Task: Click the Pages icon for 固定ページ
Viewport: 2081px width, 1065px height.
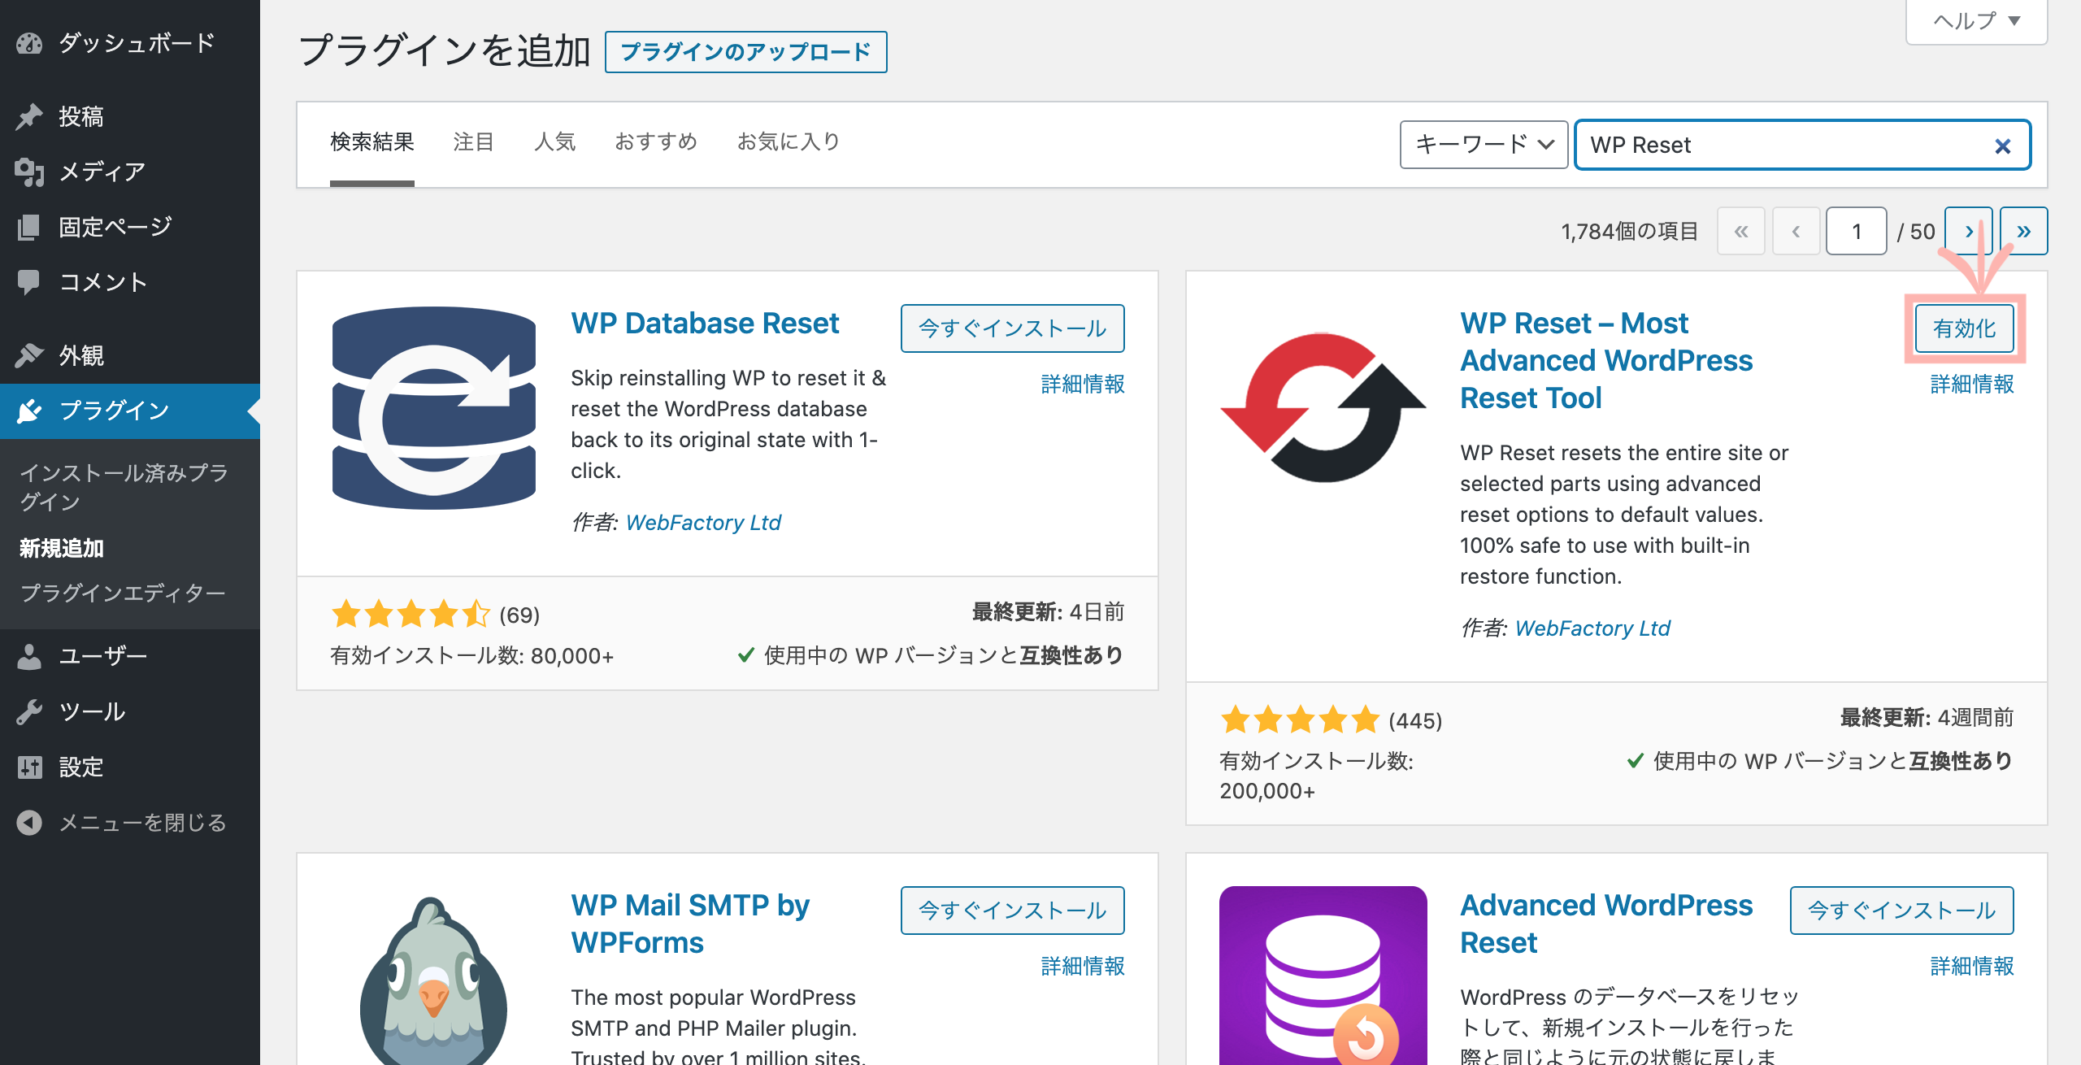Action: 29,227
